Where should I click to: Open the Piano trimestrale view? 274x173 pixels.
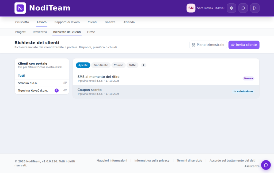coord(208,45)
